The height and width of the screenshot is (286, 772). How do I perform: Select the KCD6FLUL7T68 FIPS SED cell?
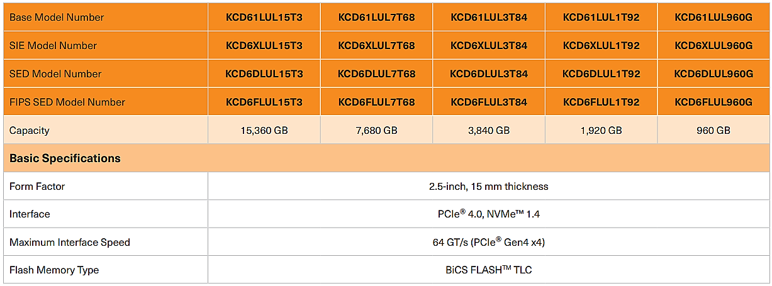coord(376,102)
